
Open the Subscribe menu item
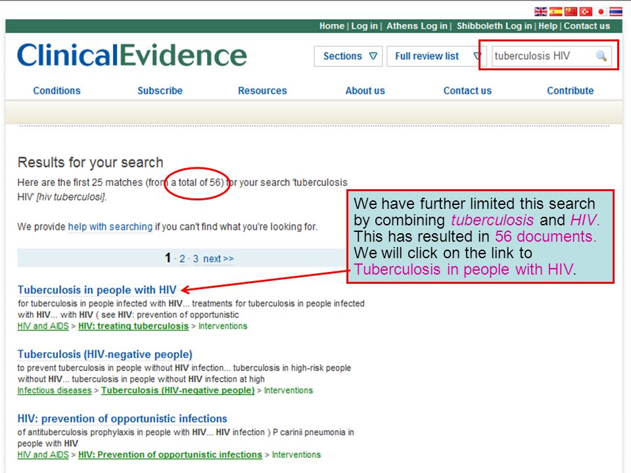click(160, 91)
